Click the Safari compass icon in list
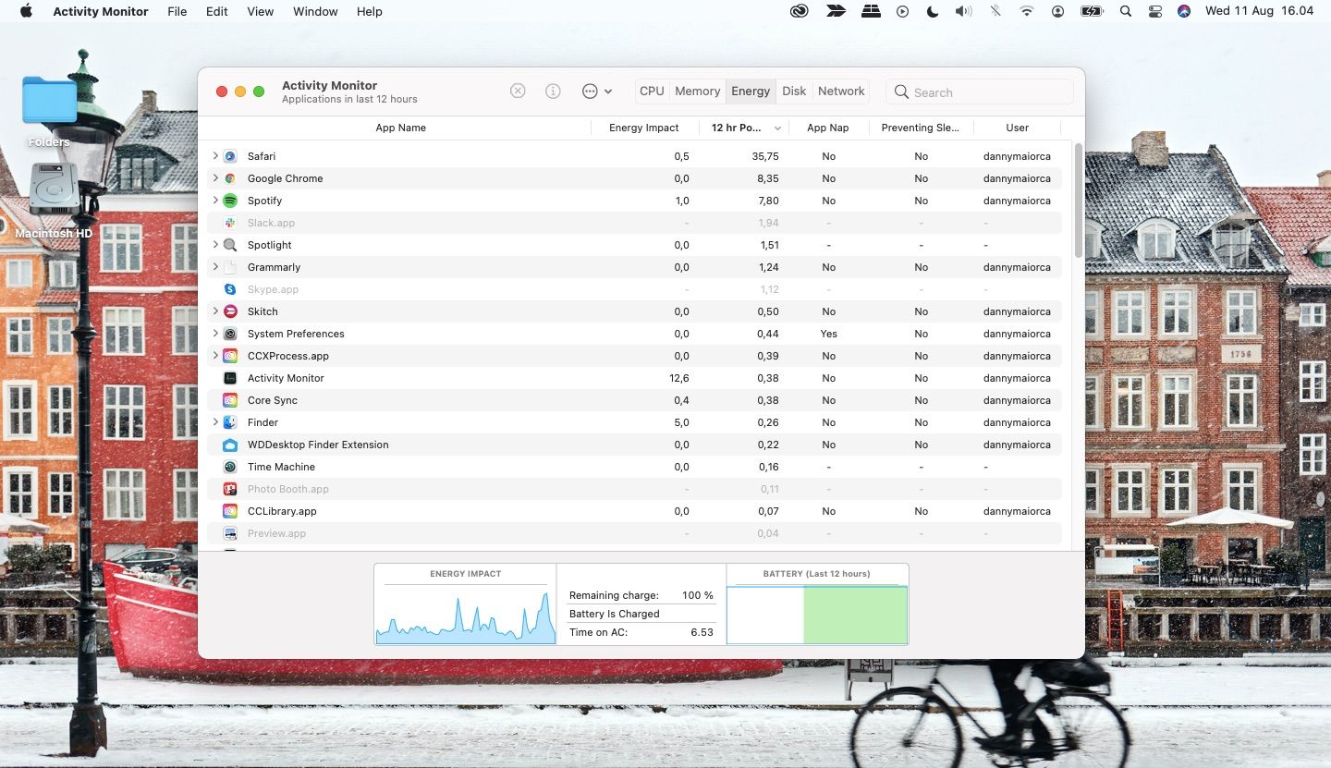 (230, 156)
